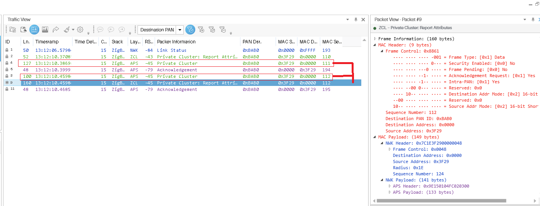The height and width of the screenshot is (206, 540).
Task: Select the Private Cluster row with length 100
Action: 183,76
